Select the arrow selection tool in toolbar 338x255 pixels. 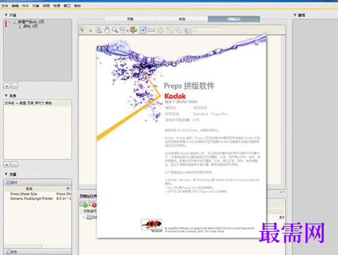[83, 30]
